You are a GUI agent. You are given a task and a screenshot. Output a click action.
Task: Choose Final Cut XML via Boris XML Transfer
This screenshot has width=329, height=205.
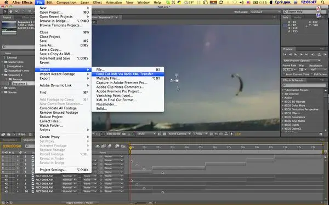coord(128,74)
